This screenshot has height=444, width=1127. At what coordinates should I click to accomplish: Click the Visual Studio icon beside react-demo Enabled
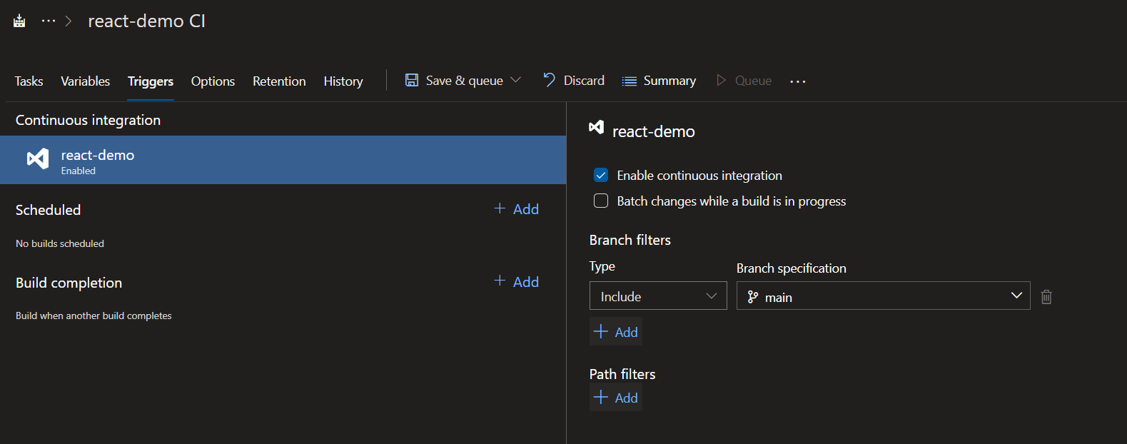[x=38, y=158]
